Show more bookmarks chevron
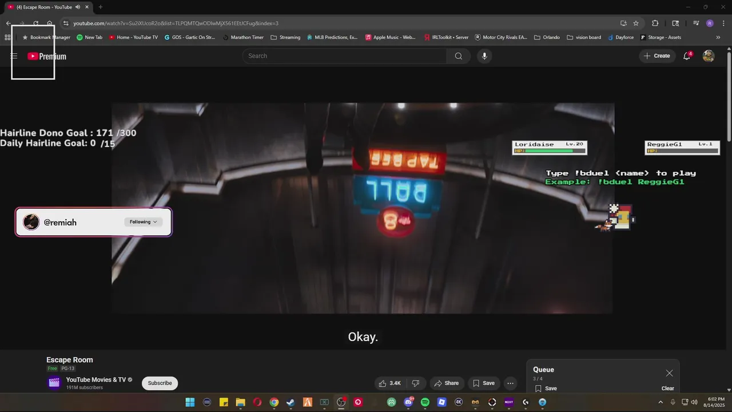Viewport: 732px width, 412px height. (x=718, y=37)
